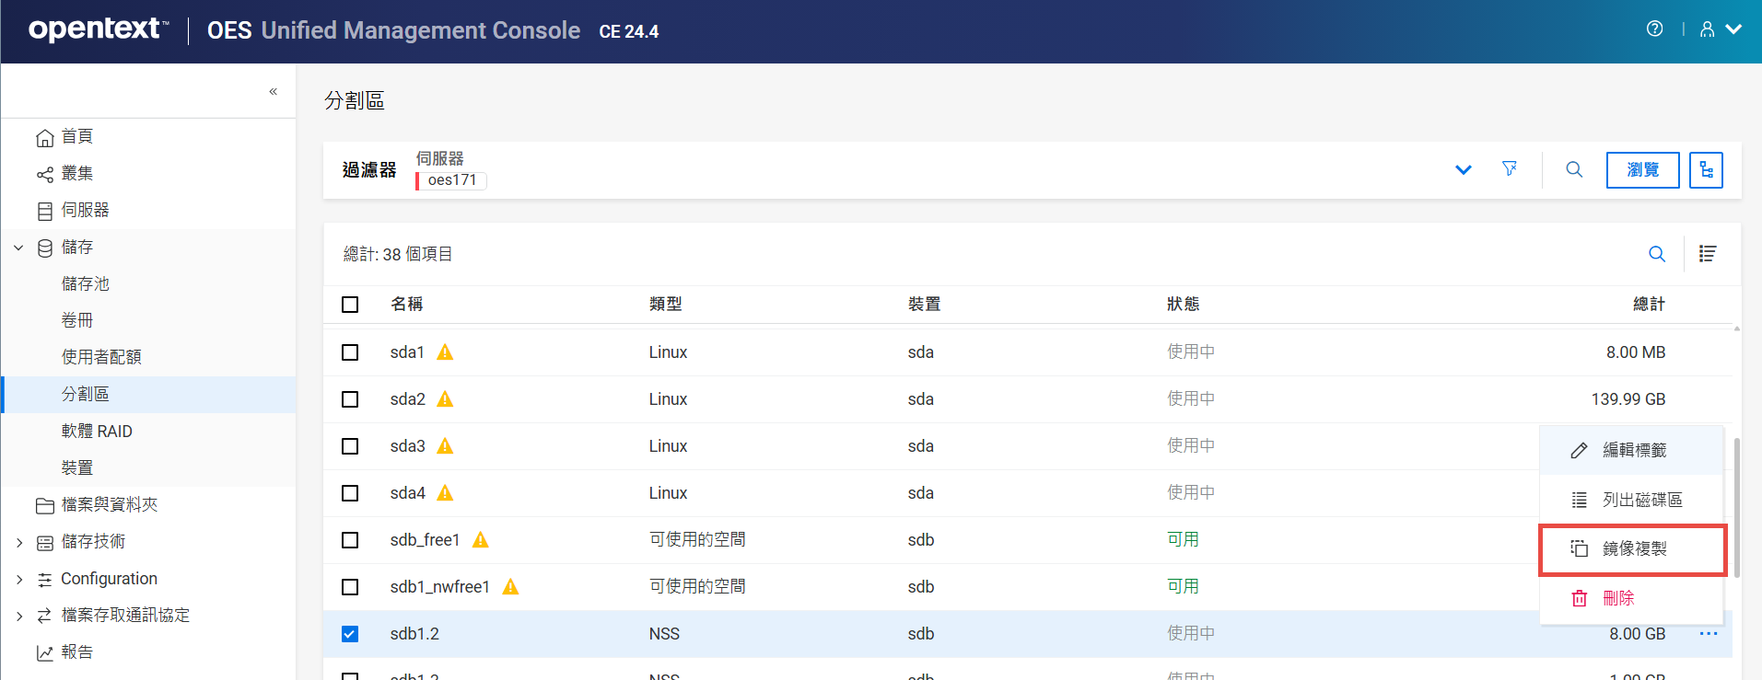The height and width of the screenshot is (680, 1762).
Task: Select 編輯標籤 from the context menu
Action: pos(1631,450)
